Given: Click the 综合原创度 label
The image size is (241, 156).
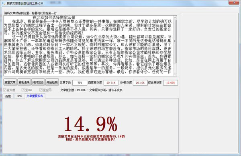Looking at the screenshot, I should pos(155,83).
